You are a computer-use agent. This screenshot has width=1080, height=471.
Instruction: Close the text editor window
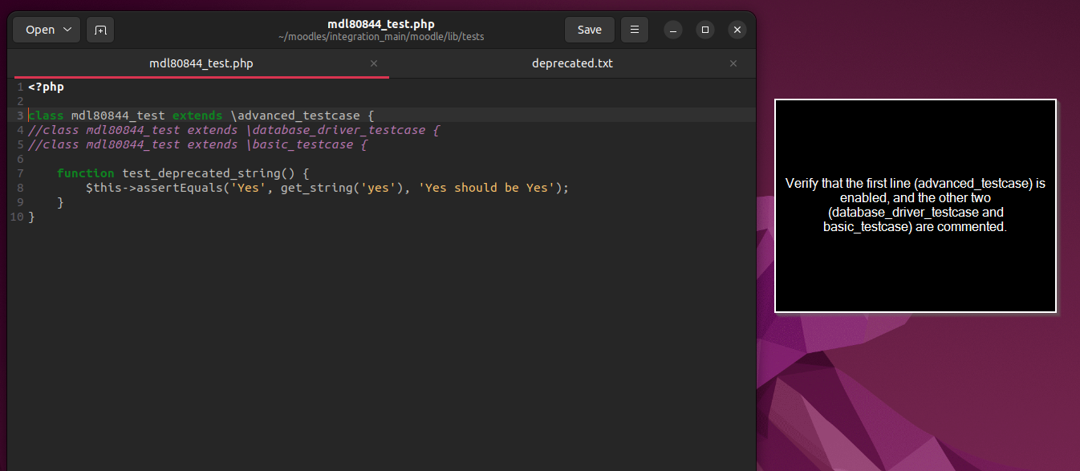coord(737,30)
